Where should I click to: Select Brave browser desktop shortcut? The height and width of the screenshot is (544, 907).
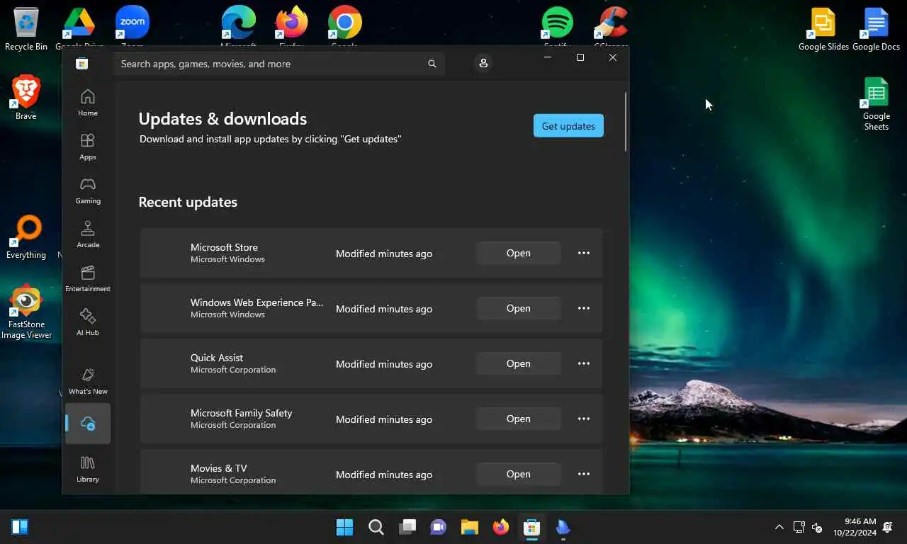click(x=26, y=98)
